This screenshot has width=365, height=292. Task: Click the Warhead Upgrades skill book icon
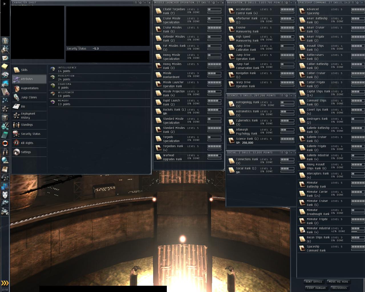click(x=159, y=157)
